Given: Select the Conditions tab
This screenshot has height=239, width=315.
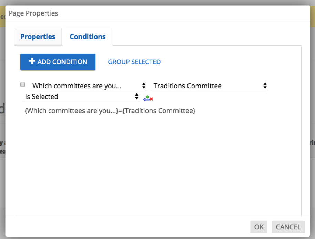Looking at the screenshot, I should 88,37.
